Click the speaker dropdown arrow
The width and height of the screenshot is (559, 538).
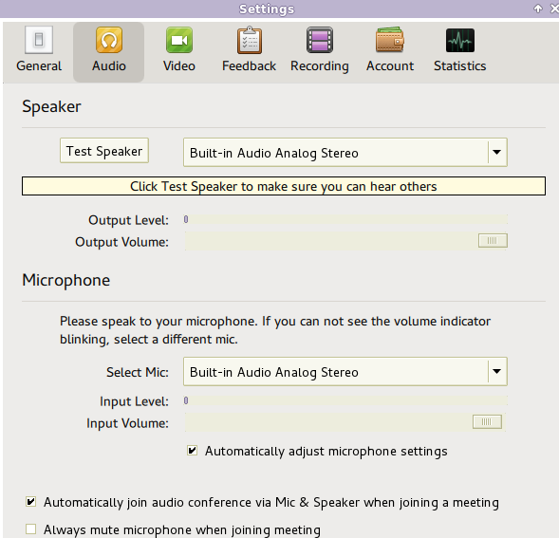pyautogui.click(x=497, y=152)
